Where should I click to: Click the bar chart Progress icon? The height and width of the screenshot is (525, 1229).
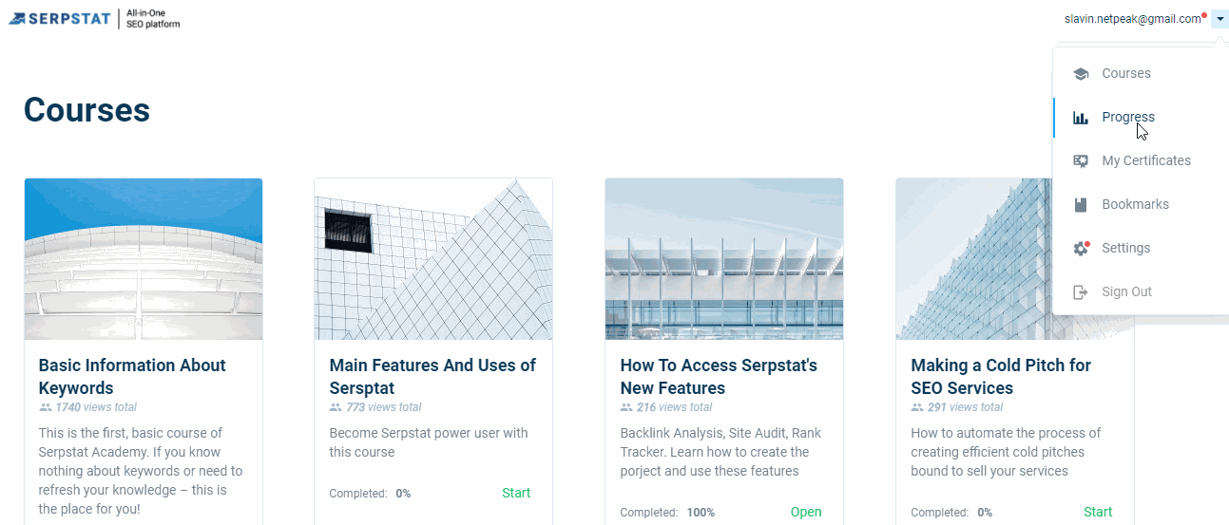pos(1080,118)
